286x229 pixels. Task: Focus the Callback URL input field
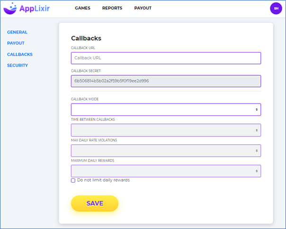[x=166, y=58]
